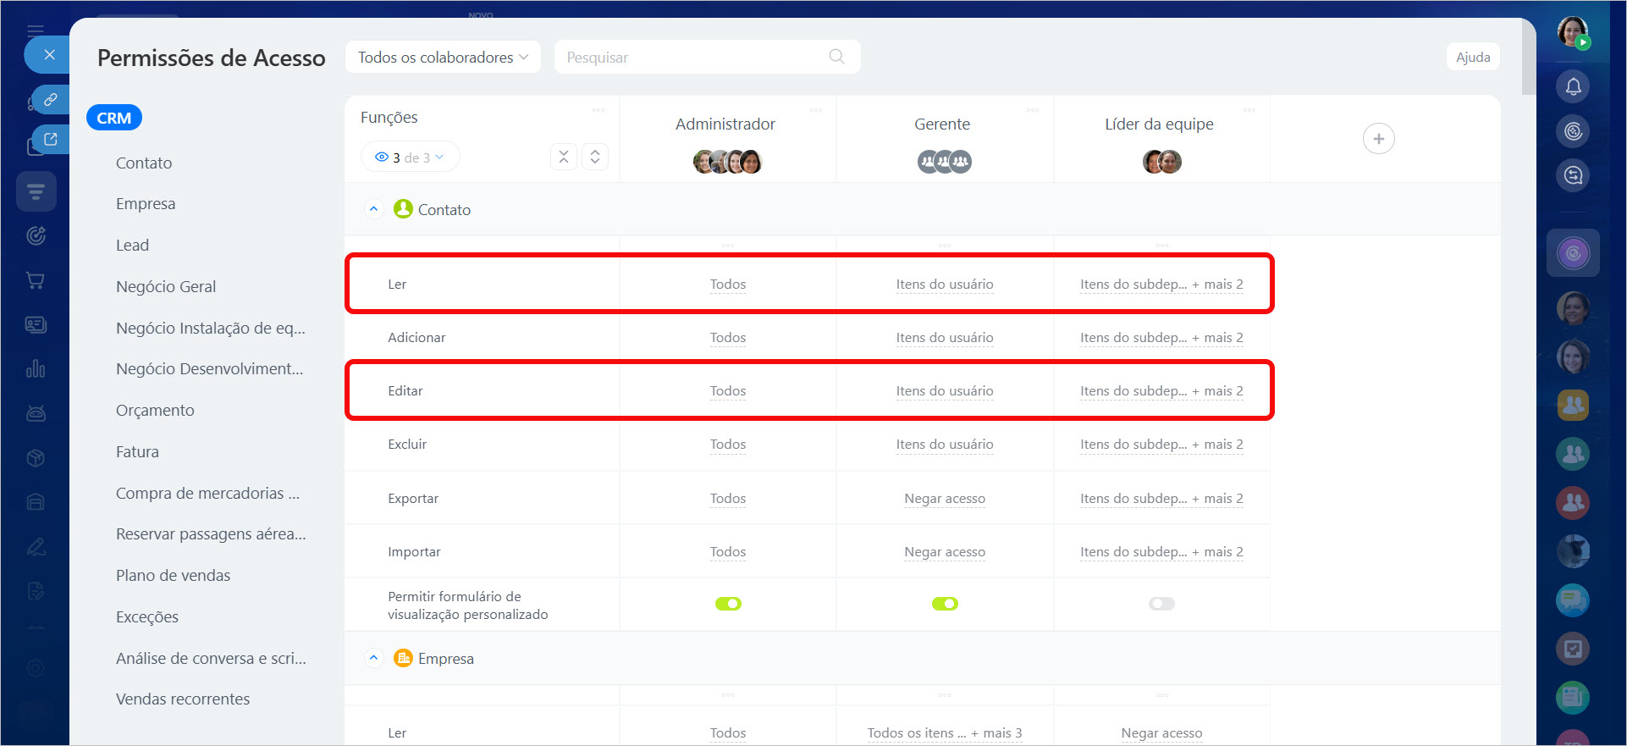Open the shopping cart sidebar icon

point(36,280)
